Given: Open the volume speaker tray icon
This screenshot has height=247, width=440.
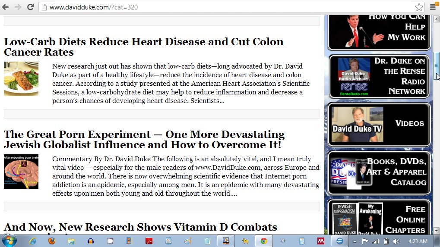Looking at the screenshot, I should click(396, 241).
